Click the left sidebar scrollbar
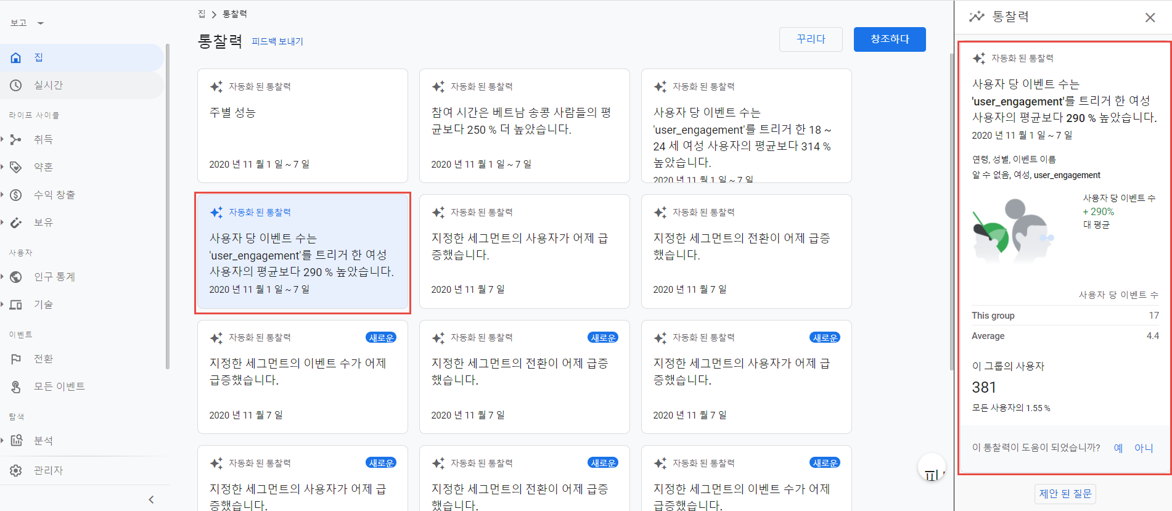The width and height of the screenshot is (1172, 511). click(x=167, y=206)
